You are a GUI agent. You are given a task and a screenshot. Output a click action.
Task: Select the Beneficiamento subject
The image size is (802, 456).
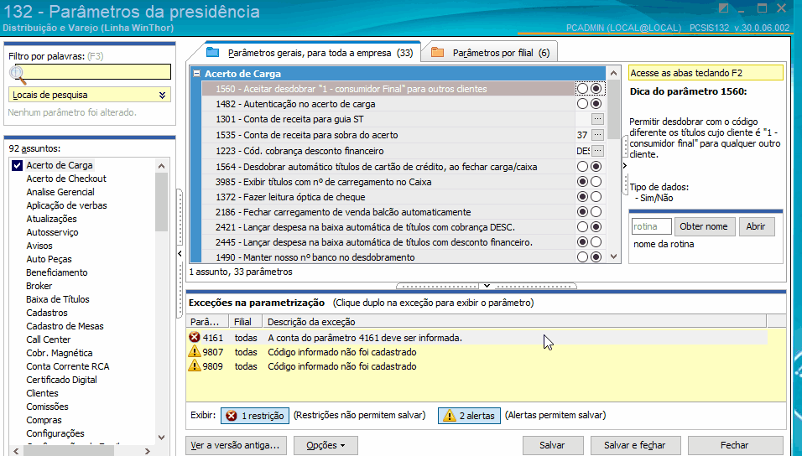[x=57, y=272]
